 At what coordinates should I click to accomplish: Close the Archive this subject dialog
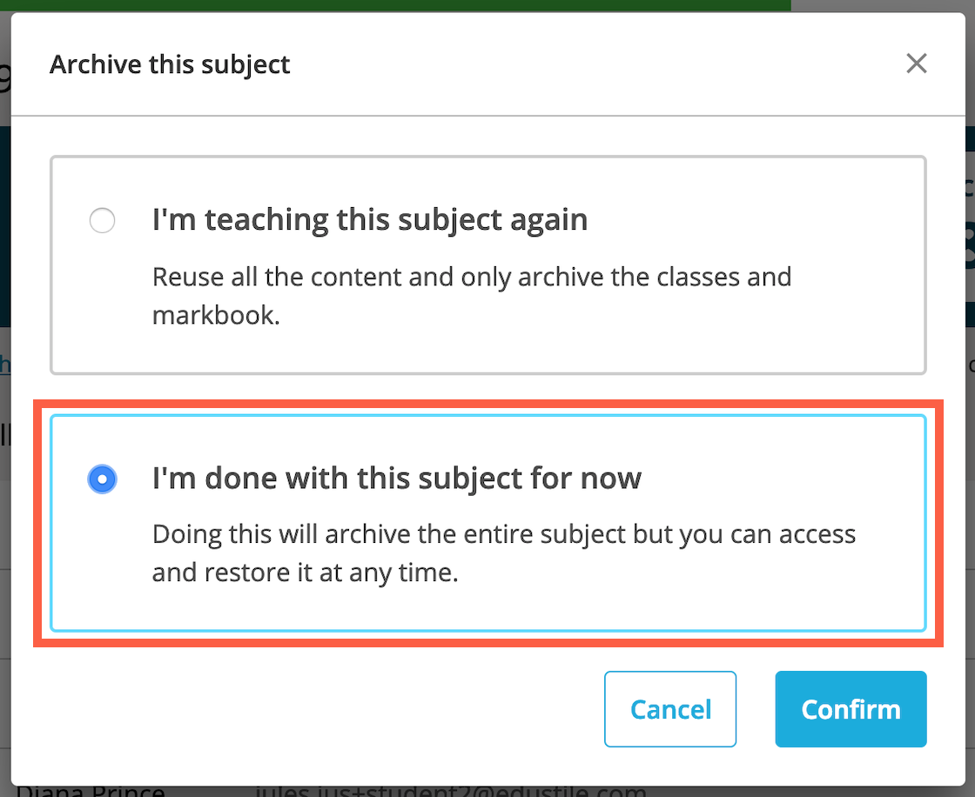click(x=916, y=64)
